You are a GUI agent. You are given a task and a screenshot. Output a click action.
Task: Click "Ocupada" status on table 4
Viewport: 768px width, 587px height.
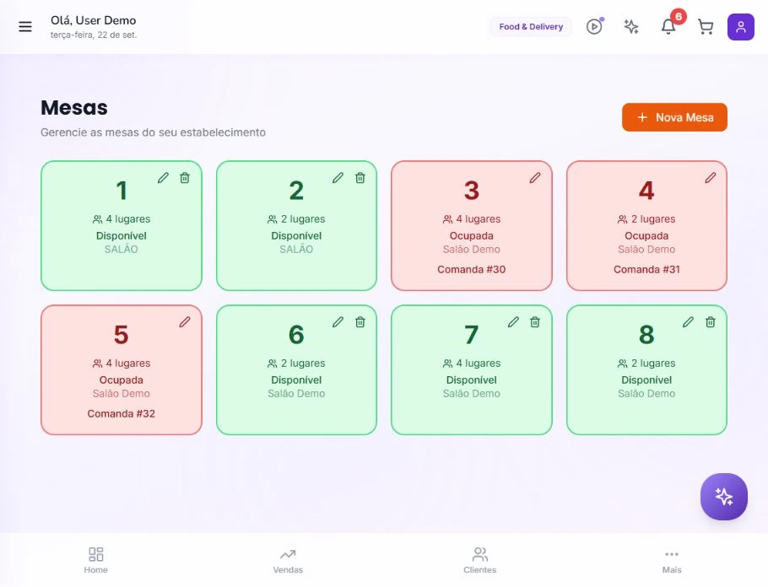(x=646, y=235)
